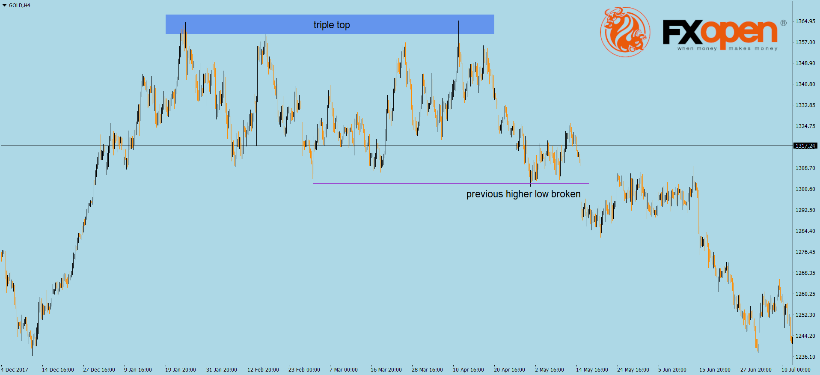820x375 pixels.
Task: Click the highlighted 1317.24 price tag
Action: tap(805, 146)
